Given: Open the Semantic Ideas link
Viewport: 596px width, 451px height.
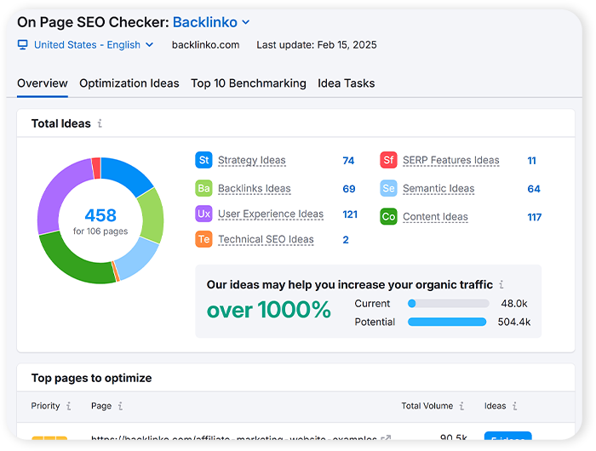Looking at the screenshot, I should tap(438, 188).
